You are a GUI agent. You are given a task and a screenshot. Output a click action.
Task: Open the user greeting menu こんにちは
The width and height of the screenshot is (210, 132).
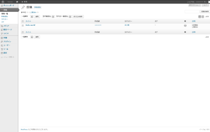pos(197,2)
